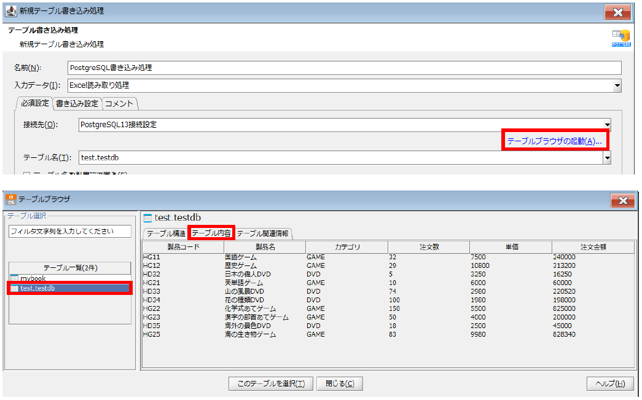
Task: Open the 入力データ dropdown
Action: pyautogui.click(x=616, y=85)
